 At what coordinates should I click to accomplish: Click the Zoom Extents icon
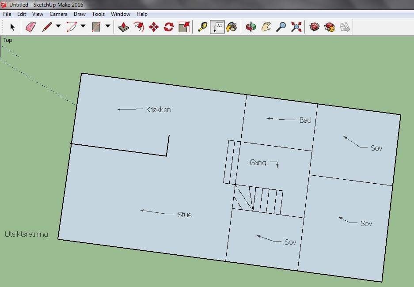pos(296,27)
